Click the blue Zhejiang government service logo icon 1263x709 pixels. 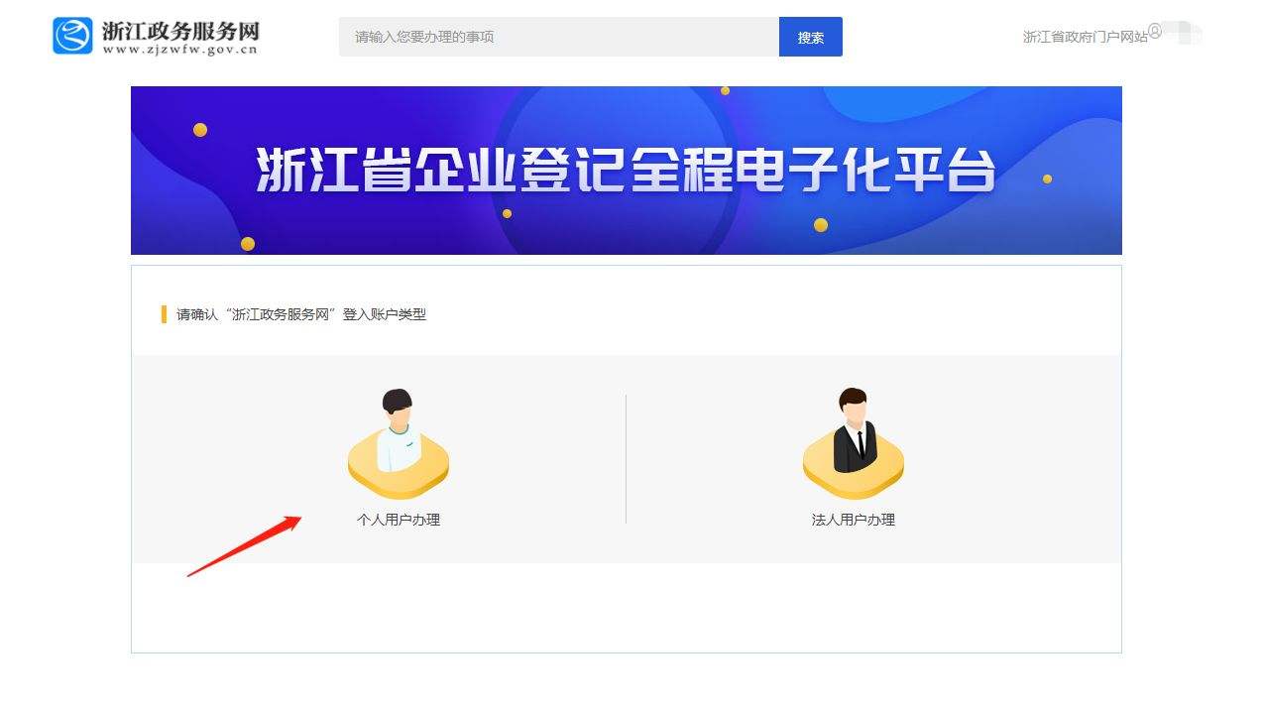click(x=72, y=36)
